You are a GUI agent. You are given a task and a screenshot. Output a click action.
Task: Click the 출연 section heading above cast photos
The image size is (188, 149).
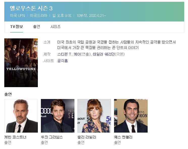pos(8,94)
